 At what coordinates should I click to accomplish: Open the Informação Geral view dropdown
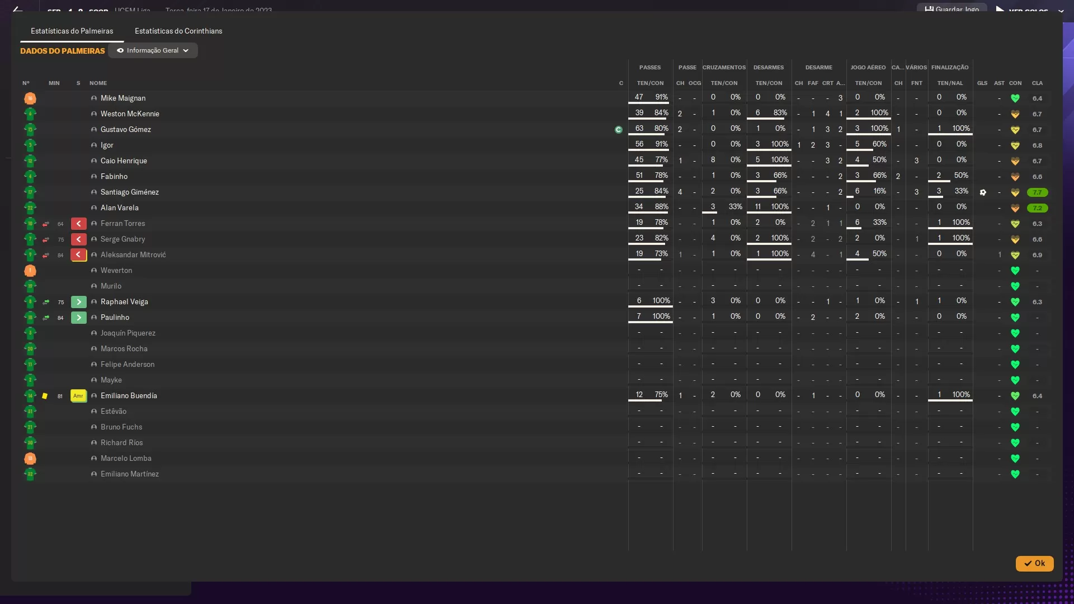(x=153, y=50)
